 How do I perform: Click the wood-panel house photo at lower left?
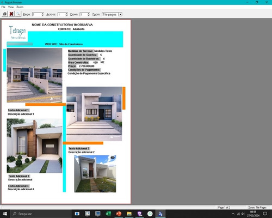coord(34,146)
